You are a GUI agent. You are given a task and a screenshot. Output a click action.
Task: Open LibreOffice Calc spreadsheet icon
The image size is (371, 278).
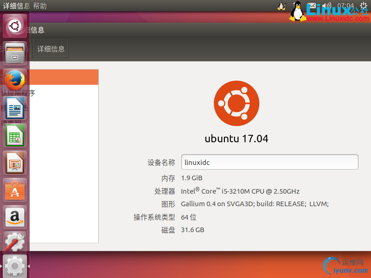pos(15,135)
